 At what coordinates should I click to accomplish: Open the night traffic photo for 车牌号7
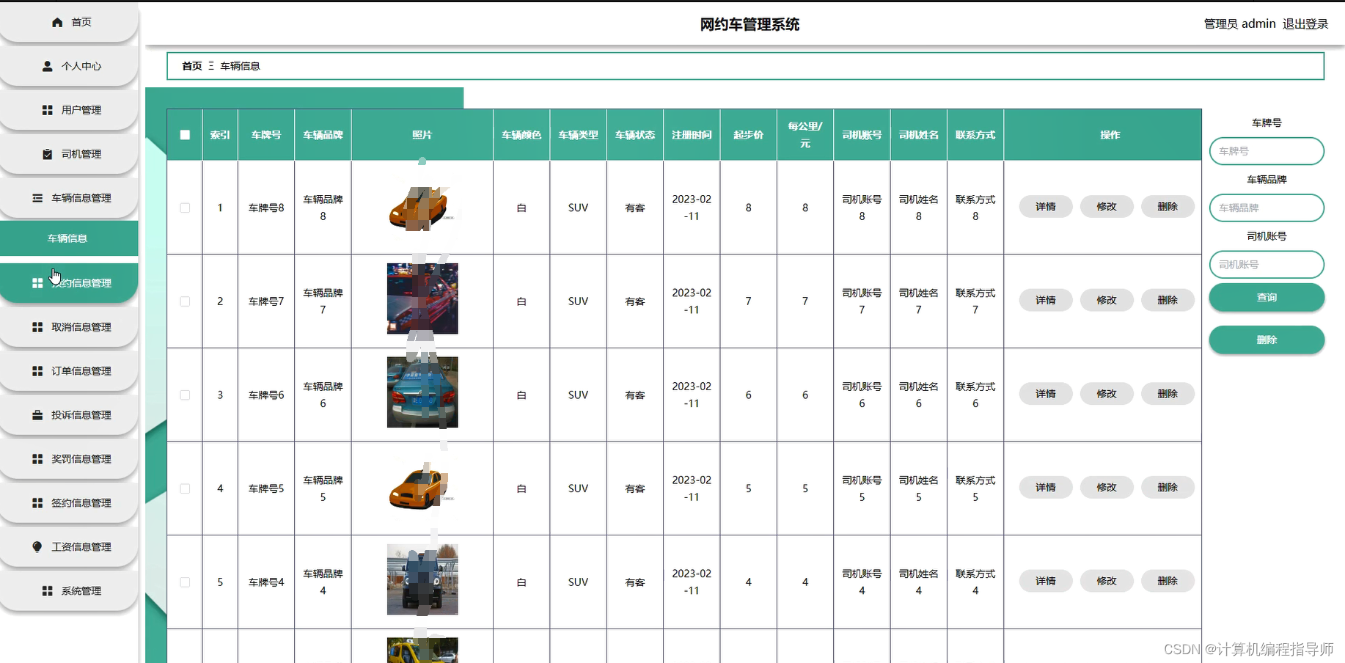coord(422,298)
